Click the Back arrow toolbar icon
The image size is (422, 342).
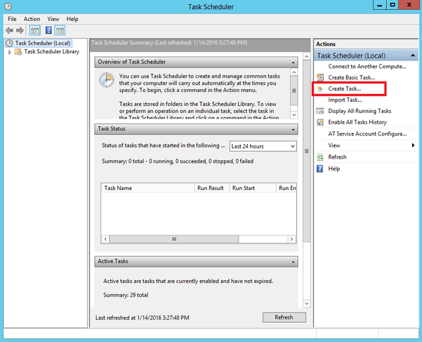pyautogui.click(x=9, y=30)
